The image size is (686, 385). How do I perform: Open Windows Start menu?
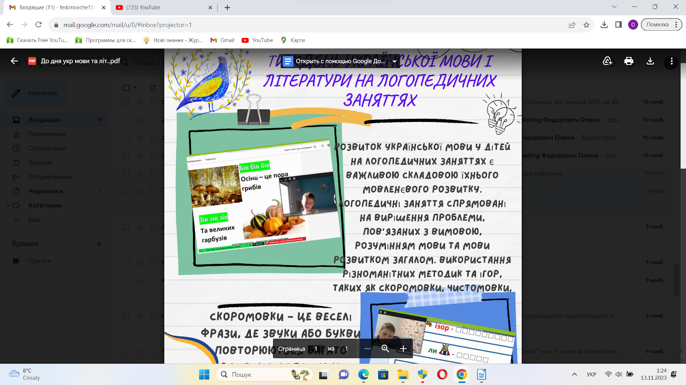(204, 375)
